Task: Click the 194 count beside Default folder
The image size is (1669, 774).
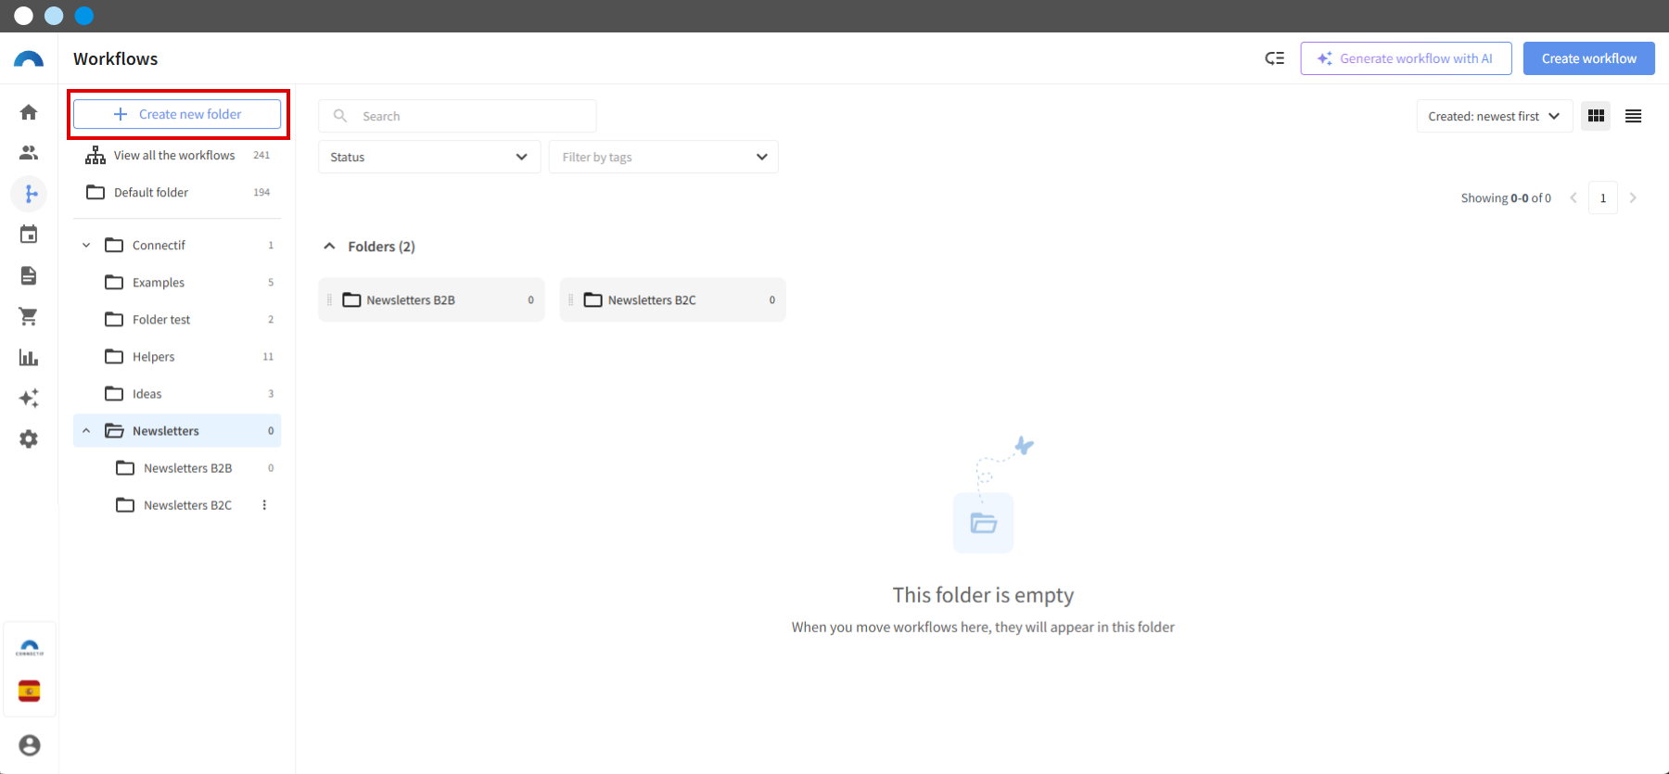Action: click(261, 193)
